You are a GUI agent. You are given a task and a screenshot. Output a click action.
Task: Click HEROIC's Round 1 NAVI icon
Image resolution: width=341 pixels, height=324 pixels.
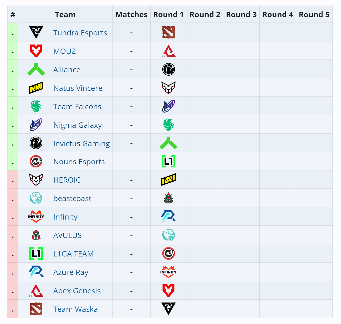coord(168,180)
